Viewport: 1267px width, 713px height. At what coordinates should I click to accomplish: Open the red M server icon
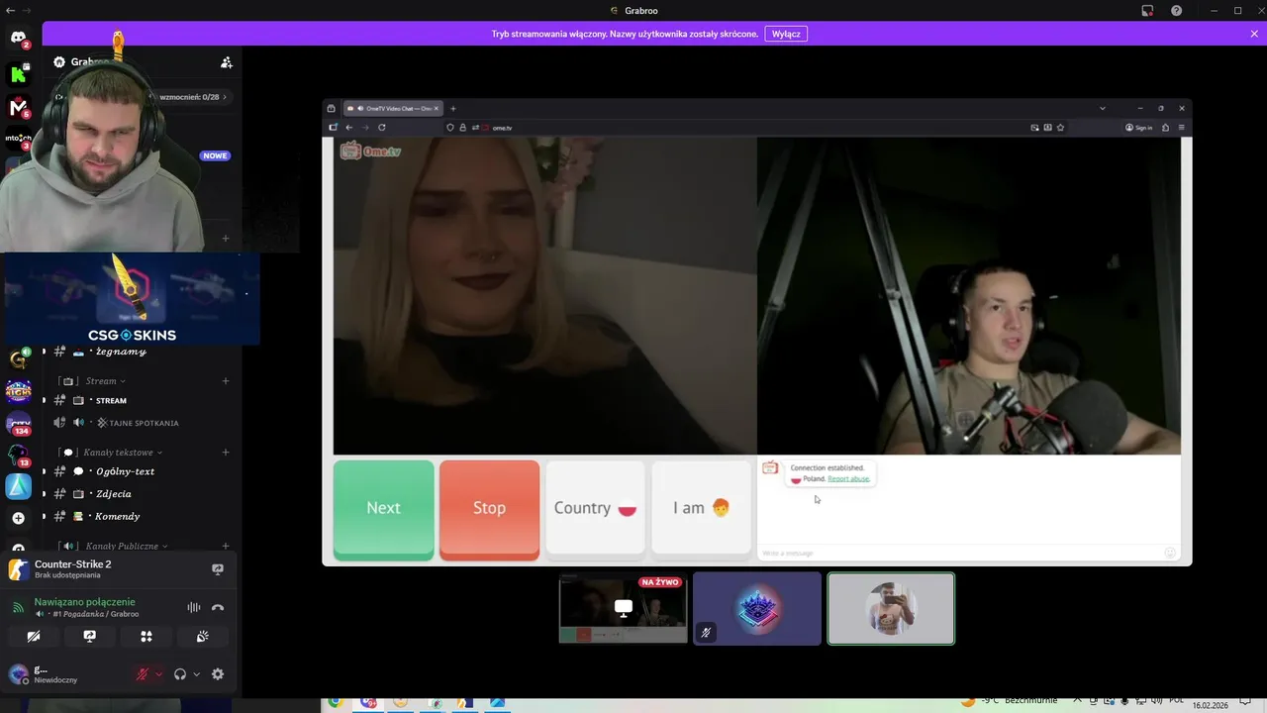pyautogui.click(x=18, y=107)
